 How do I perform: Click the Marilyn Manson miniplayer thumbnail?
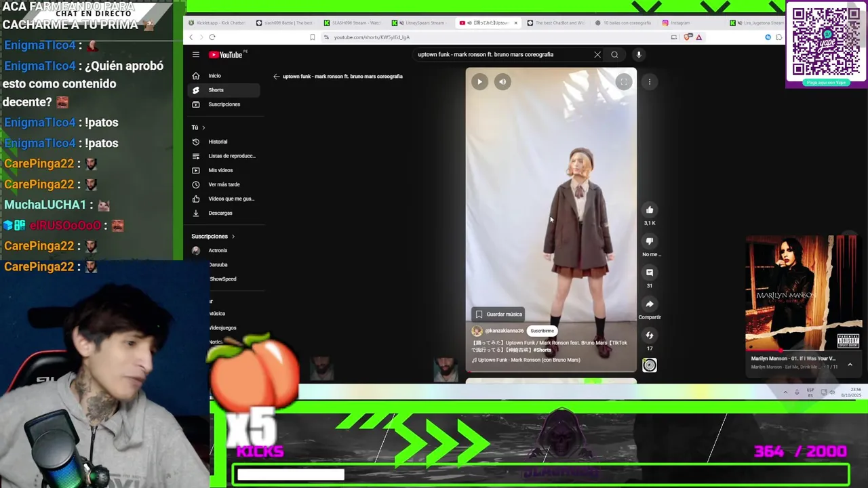tap(803, 293)
